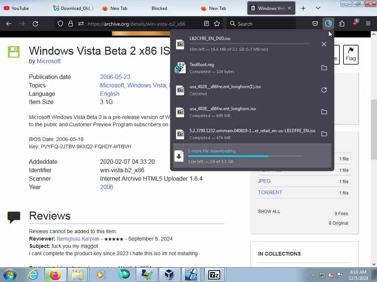Cancel the LB2CFRE_EN_DVD.iso download
This screenshot has height=282, width=377.
click(324, 44)
